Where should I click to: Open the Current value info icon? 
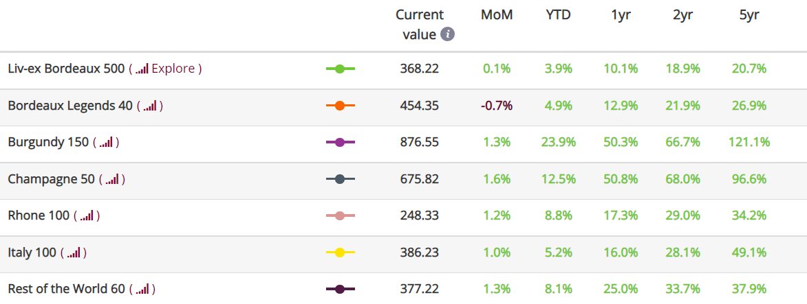coord(448,35)
